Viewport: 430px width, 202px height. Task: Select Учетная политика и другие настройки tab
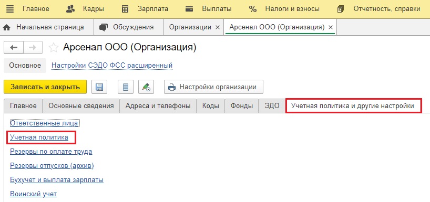coord(354,106)
